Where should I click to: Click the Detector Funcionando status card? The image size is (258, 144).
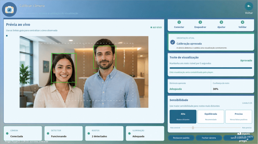pyautogui.click(x=64, y=133)
